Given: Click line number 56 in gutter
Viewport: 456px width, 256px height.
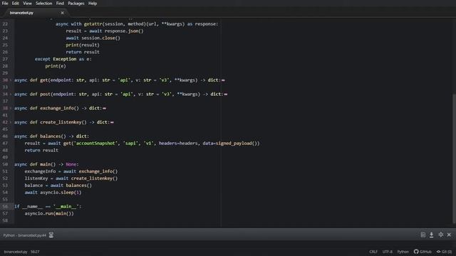Looking at the screenshot, I should (x=5, y=206).
